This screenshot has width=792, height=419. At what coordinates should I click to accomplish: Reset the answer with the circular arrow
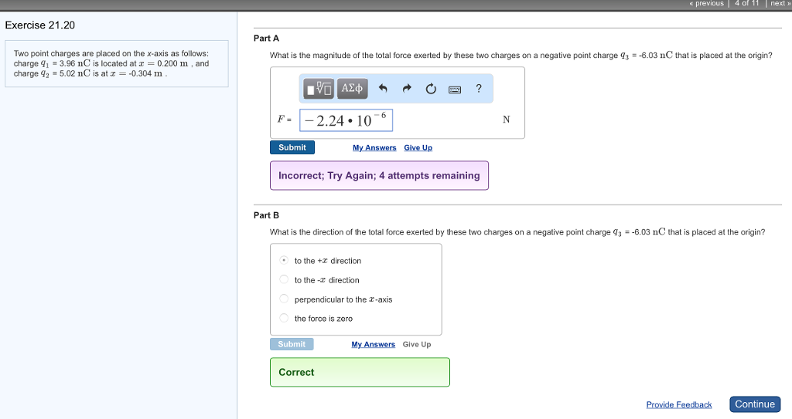click(431, 89)
